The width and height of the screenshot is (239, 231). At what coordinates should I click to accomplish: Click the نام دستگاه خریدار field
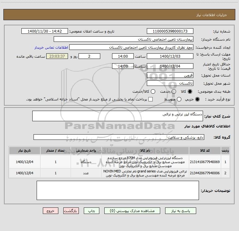click(x=124, y=39)
